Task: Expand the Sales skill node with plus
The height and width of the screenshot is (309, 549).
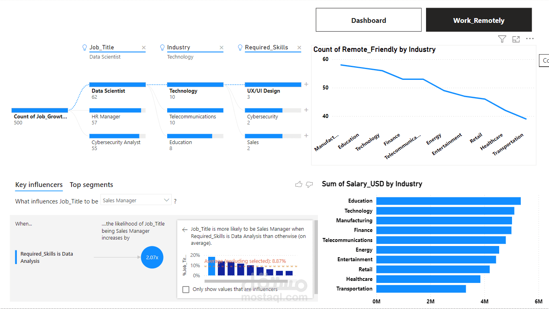Action: tap(306, 136)
